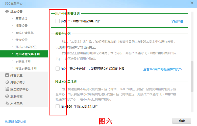Image resolution: width=197 pixels, height=126 pixels.
Task: Tick the 加入"云安全计划" checkbox
Action: [58, 69]
